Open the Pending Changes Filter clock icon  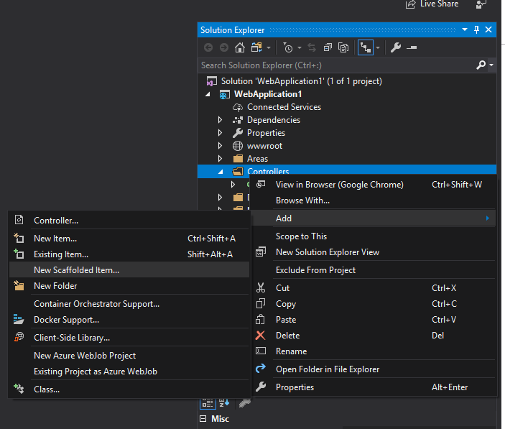point(288,47)
